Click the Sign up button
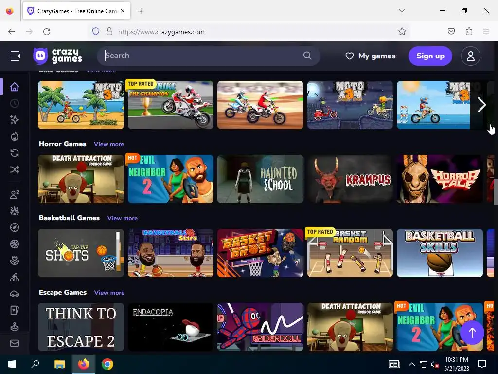498x374 pixels. point(430,56)
